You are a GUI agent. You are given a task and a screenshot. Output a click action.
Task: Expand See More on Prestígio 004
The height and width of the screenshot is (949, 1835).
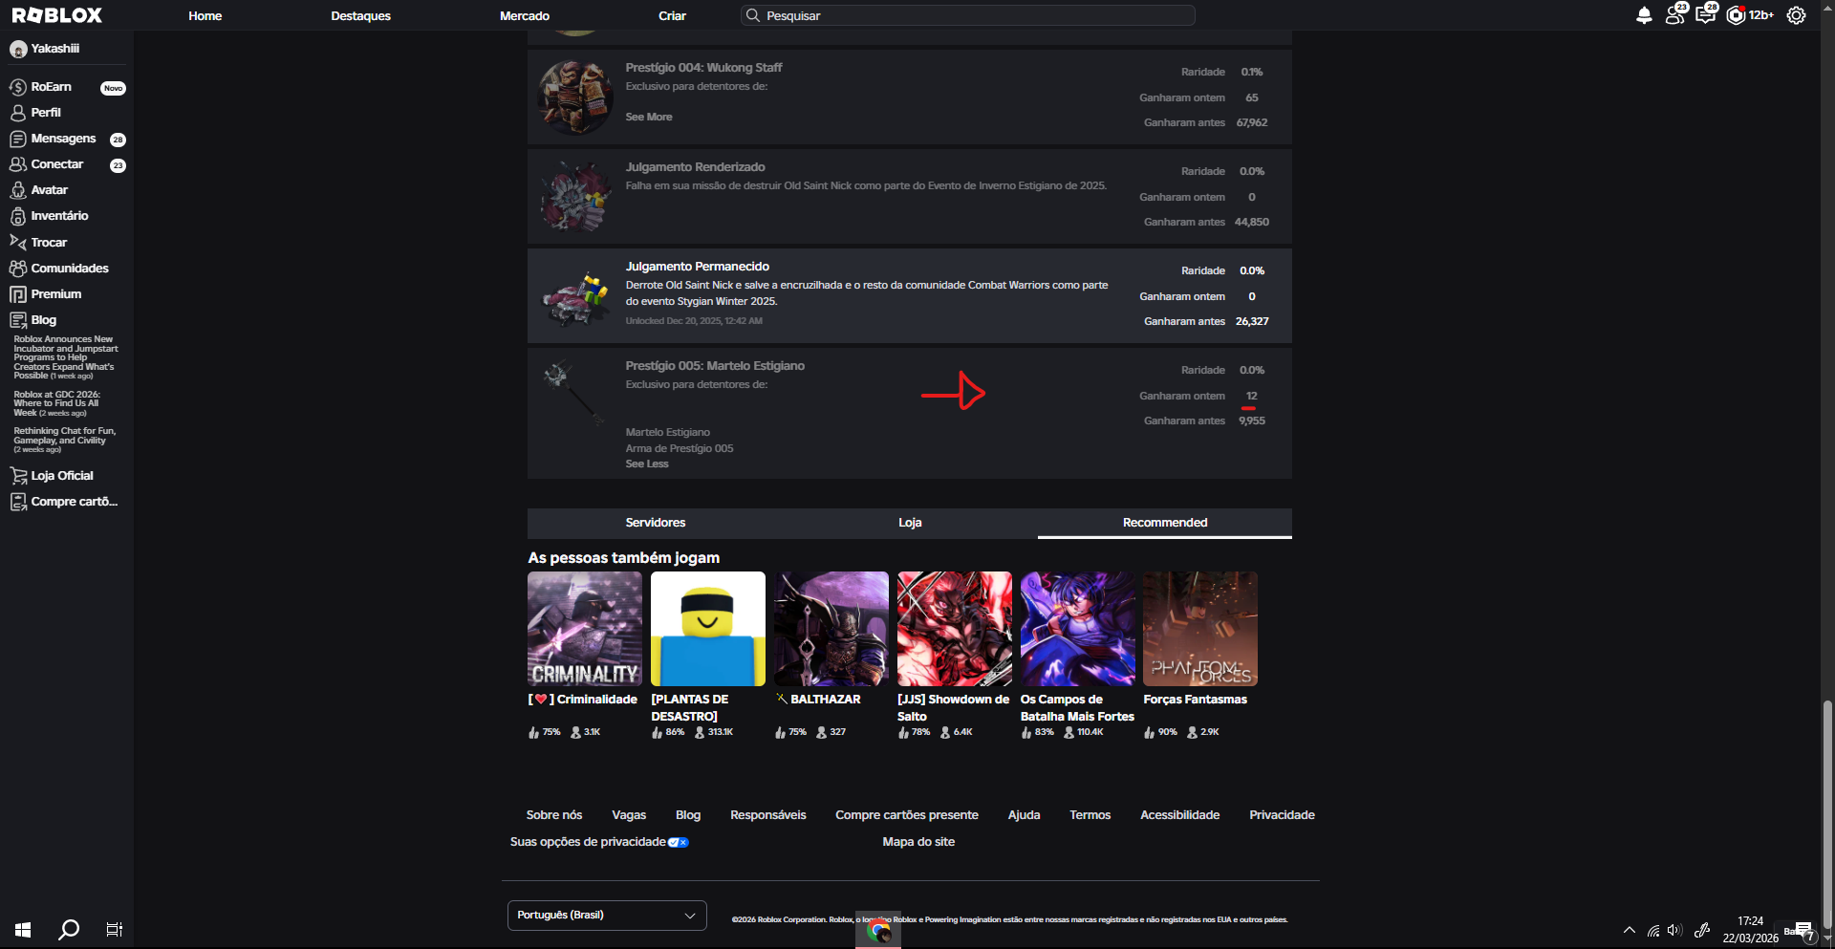[x=649, y=117]
